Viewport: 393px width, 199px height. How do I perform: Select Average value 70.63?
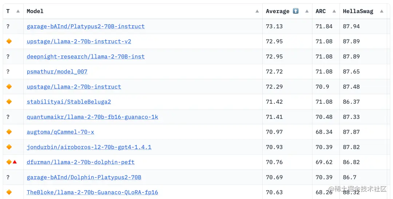point(274,192)
